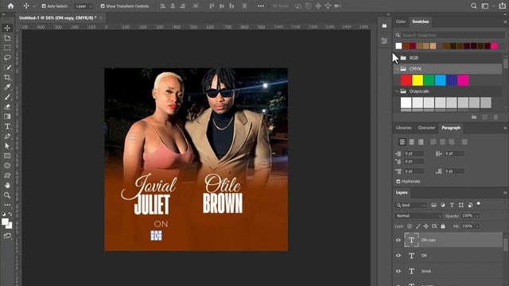Expand the RGB swatch group

click(x=397, y=58)
